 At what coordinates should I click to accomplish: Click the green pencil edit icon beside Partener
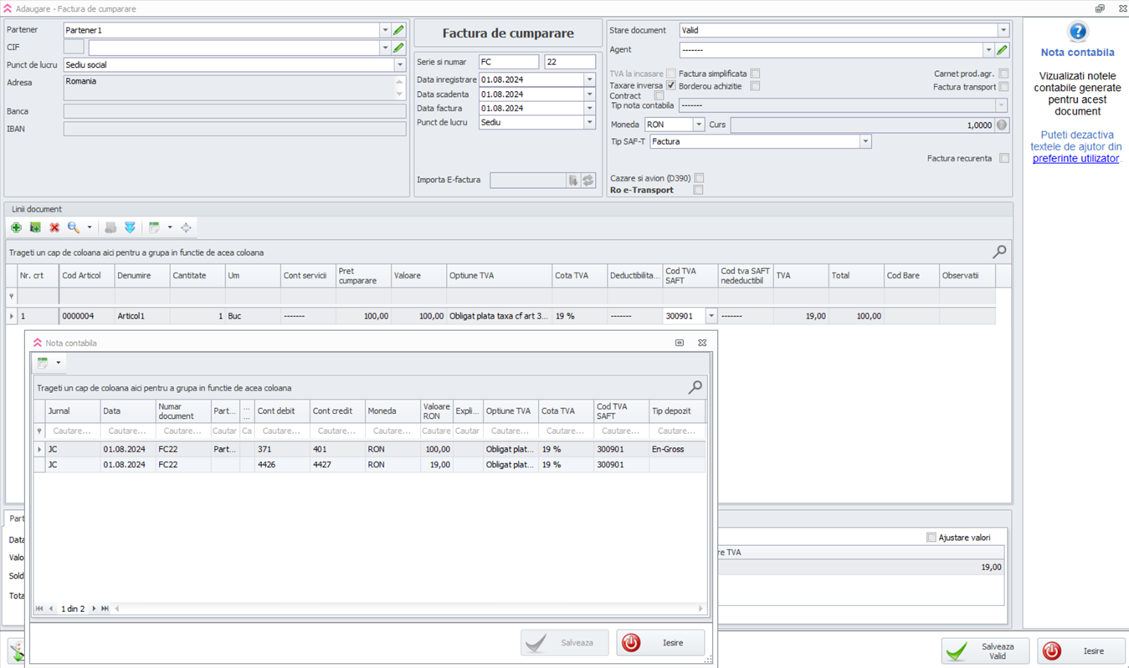pos(398,30)
